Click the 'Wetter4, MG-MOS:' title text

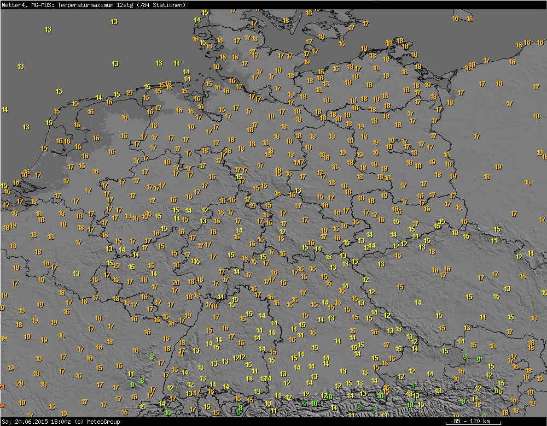(28, 5)
